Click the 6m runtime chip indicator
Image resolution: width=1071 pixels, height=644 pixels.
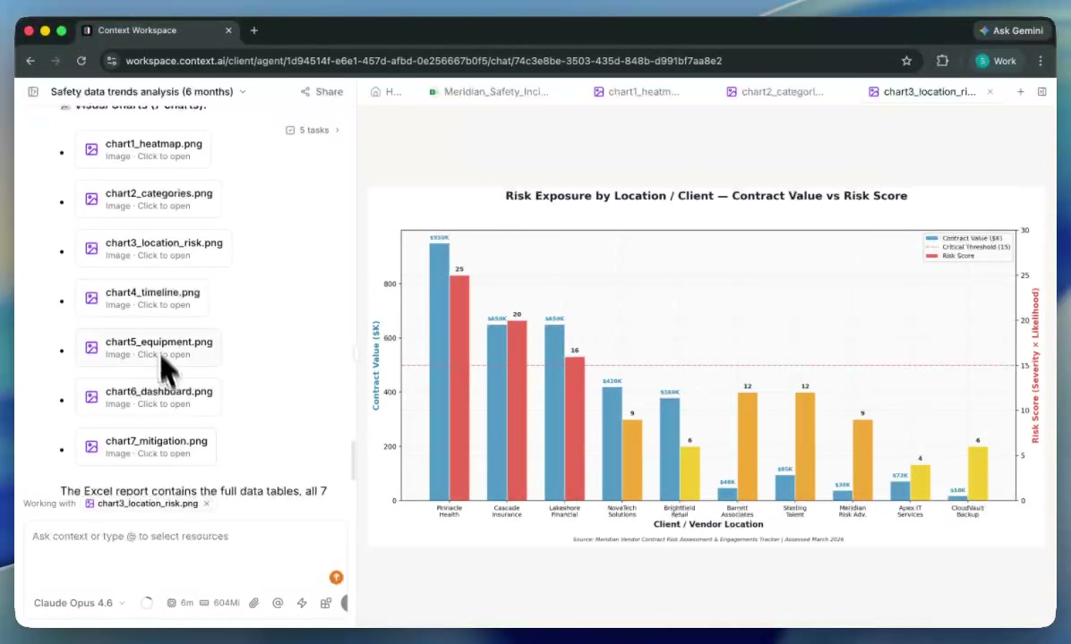[180, 603]
